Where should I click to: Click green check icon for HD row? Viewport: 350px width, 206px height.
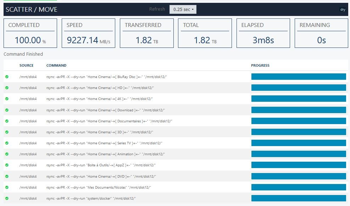click(x=7, y=88)
